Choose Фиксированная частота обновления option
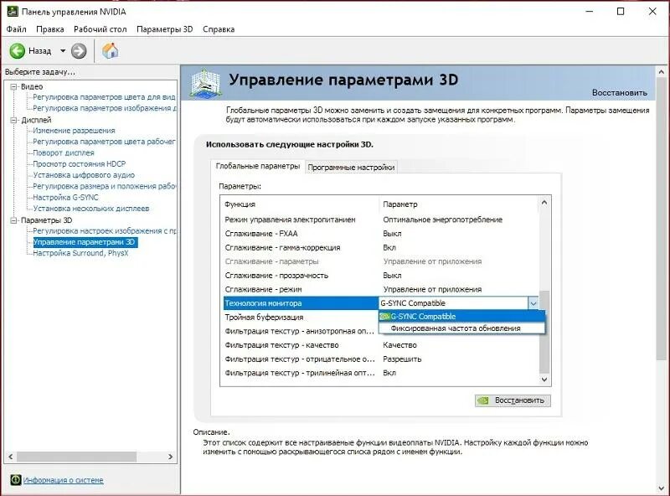Viewport: 670px width, 496px height. [x=461, y=328]
